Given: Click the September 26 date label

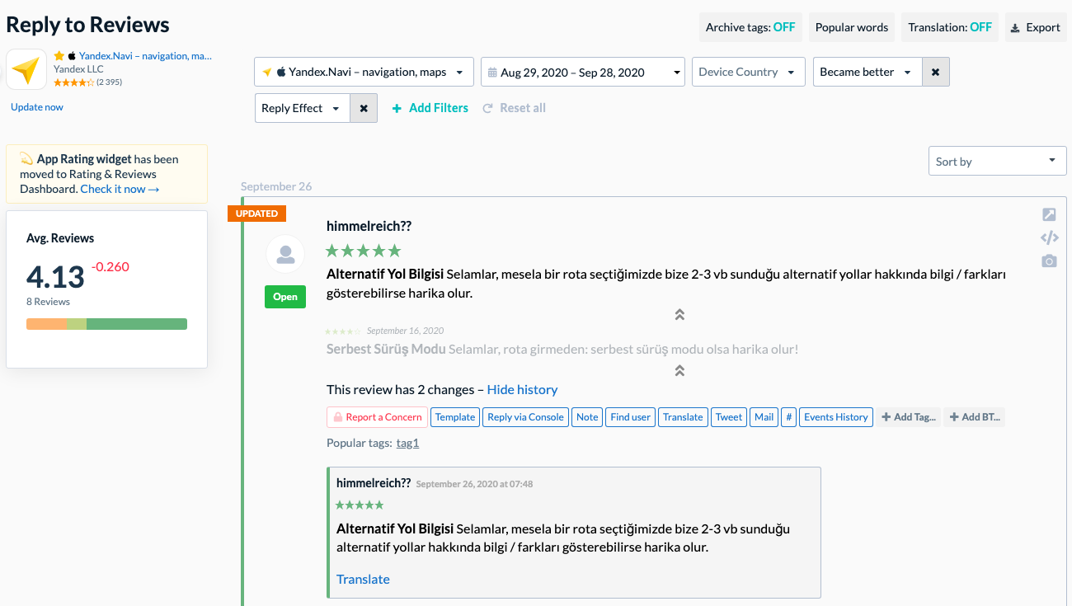Looking at the screenshot, I should [x=276, y=186].
